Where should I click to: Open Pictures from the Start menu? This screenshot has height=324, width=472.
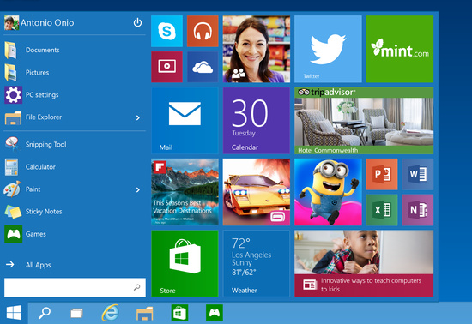(75, 73)
